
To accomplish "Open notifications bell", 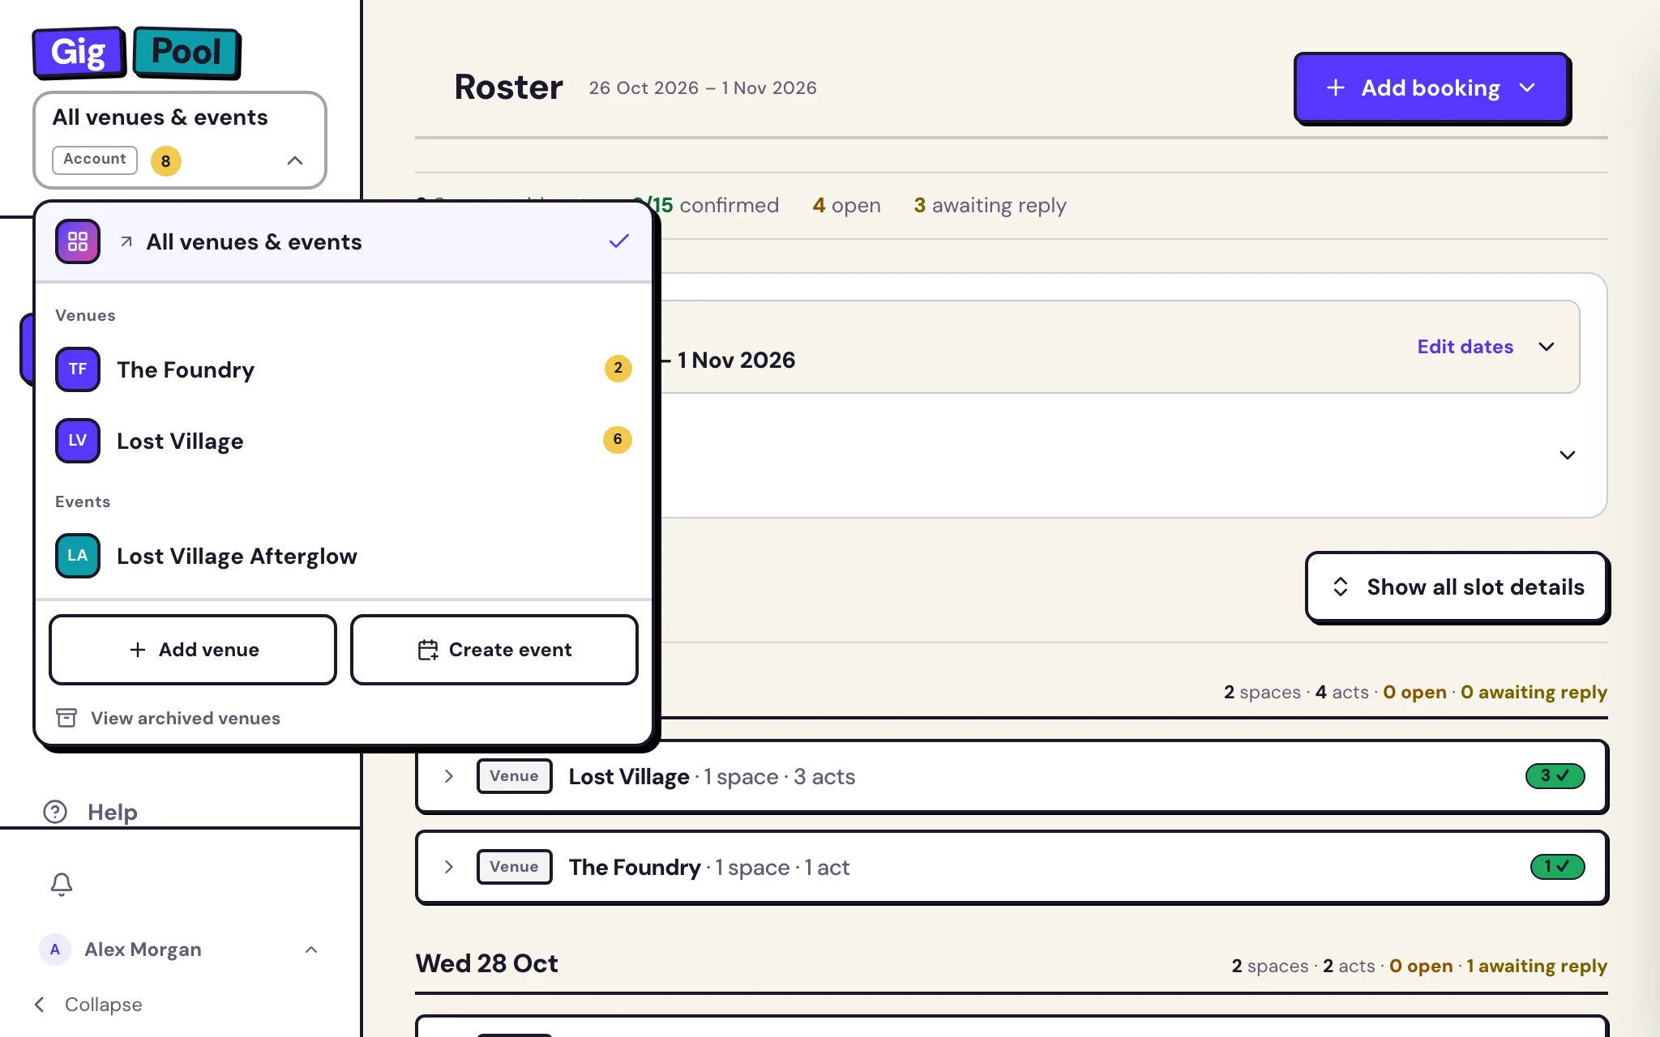I will (62, 884).
